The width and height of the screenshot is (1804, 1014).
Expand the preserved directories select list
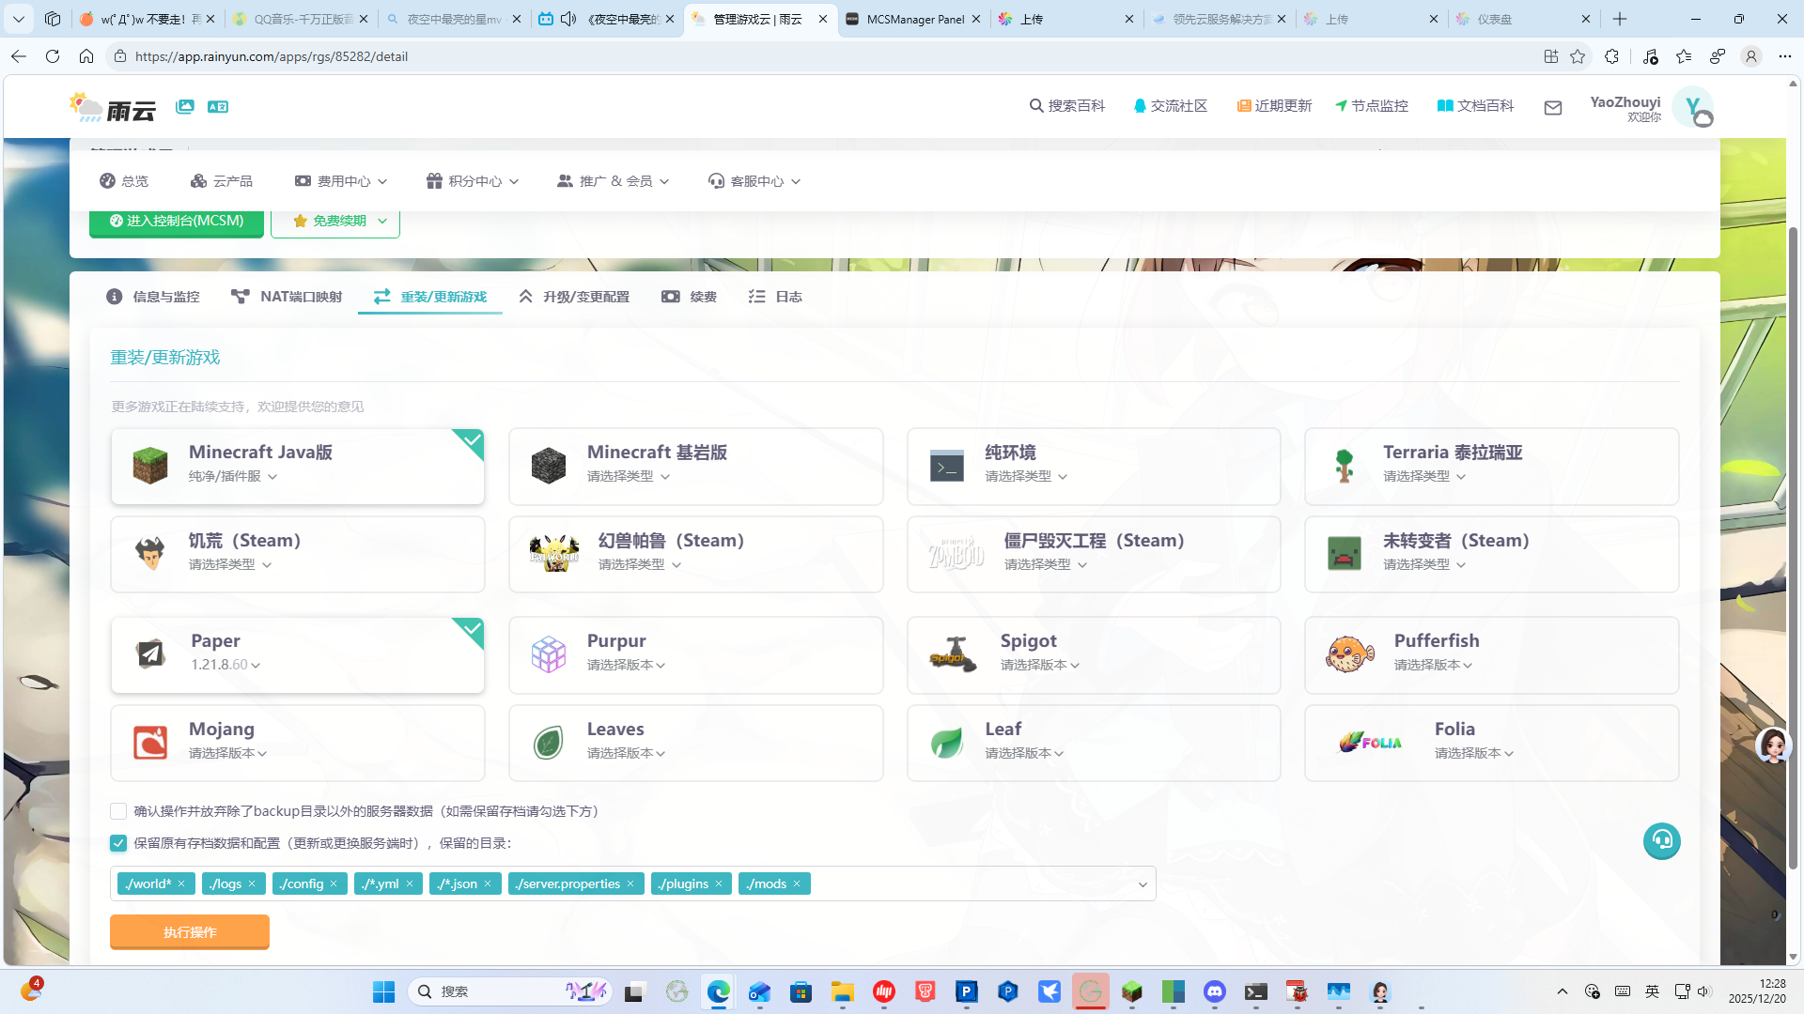coord(1143,884)
